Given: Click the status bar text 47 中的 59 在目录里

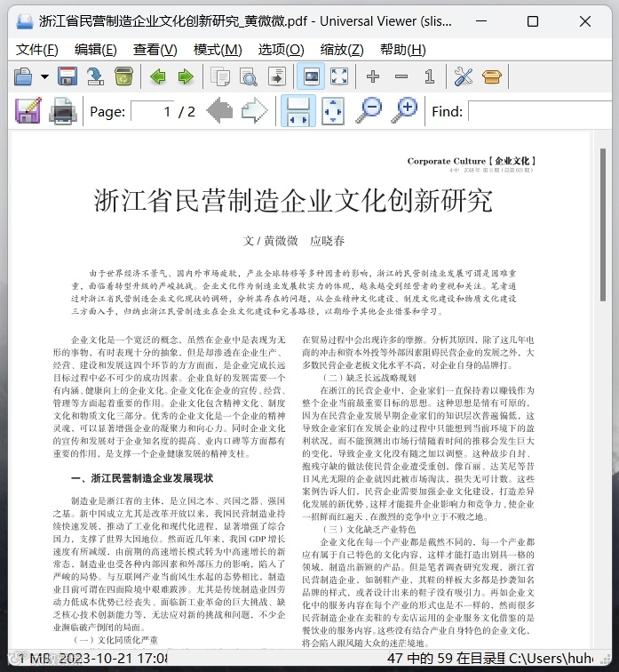Looking at the screenshot, I should click(447, 658).
